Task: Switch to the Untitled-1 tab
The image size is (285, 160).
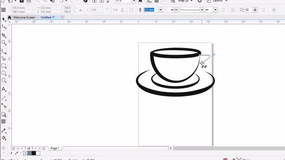Action: click(x=48, y=17)
